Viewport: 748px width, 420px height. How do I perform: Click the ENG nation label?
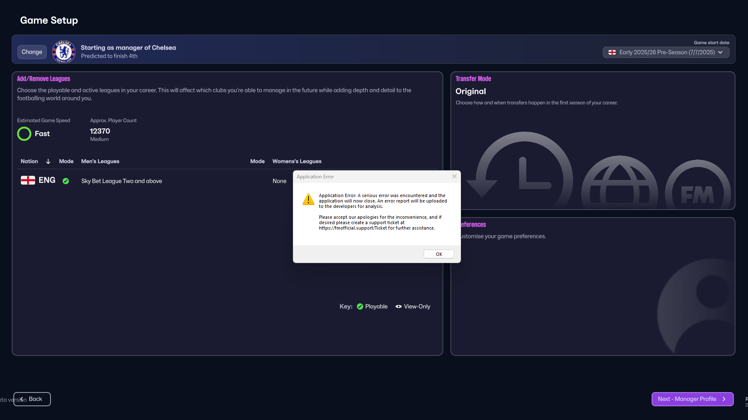coord(47,180)
